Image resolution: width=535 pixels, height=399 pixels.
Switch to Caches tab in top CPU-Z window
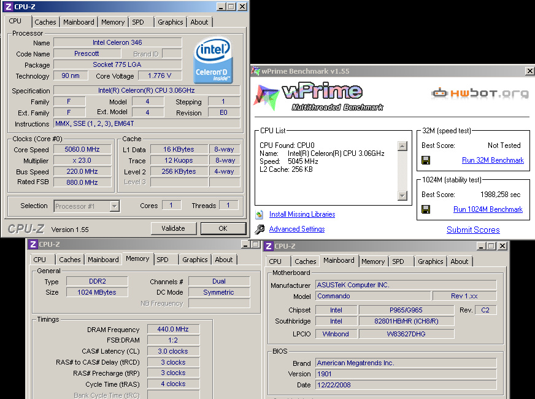[x=45, y=22]
